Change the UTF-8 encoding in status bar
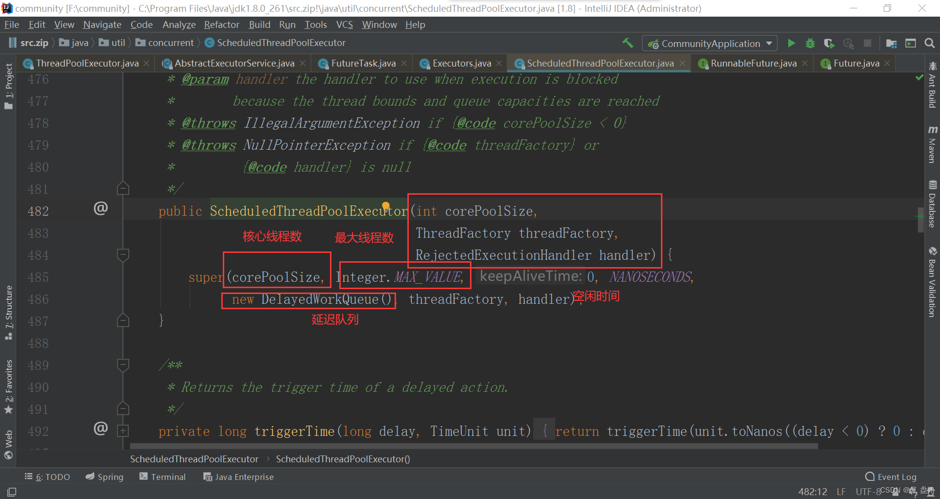940x499 pixels. point(868,492)
